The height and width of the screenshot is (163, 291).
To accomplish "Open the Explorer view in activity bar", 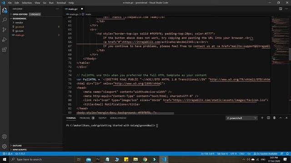I will [4, 10].
